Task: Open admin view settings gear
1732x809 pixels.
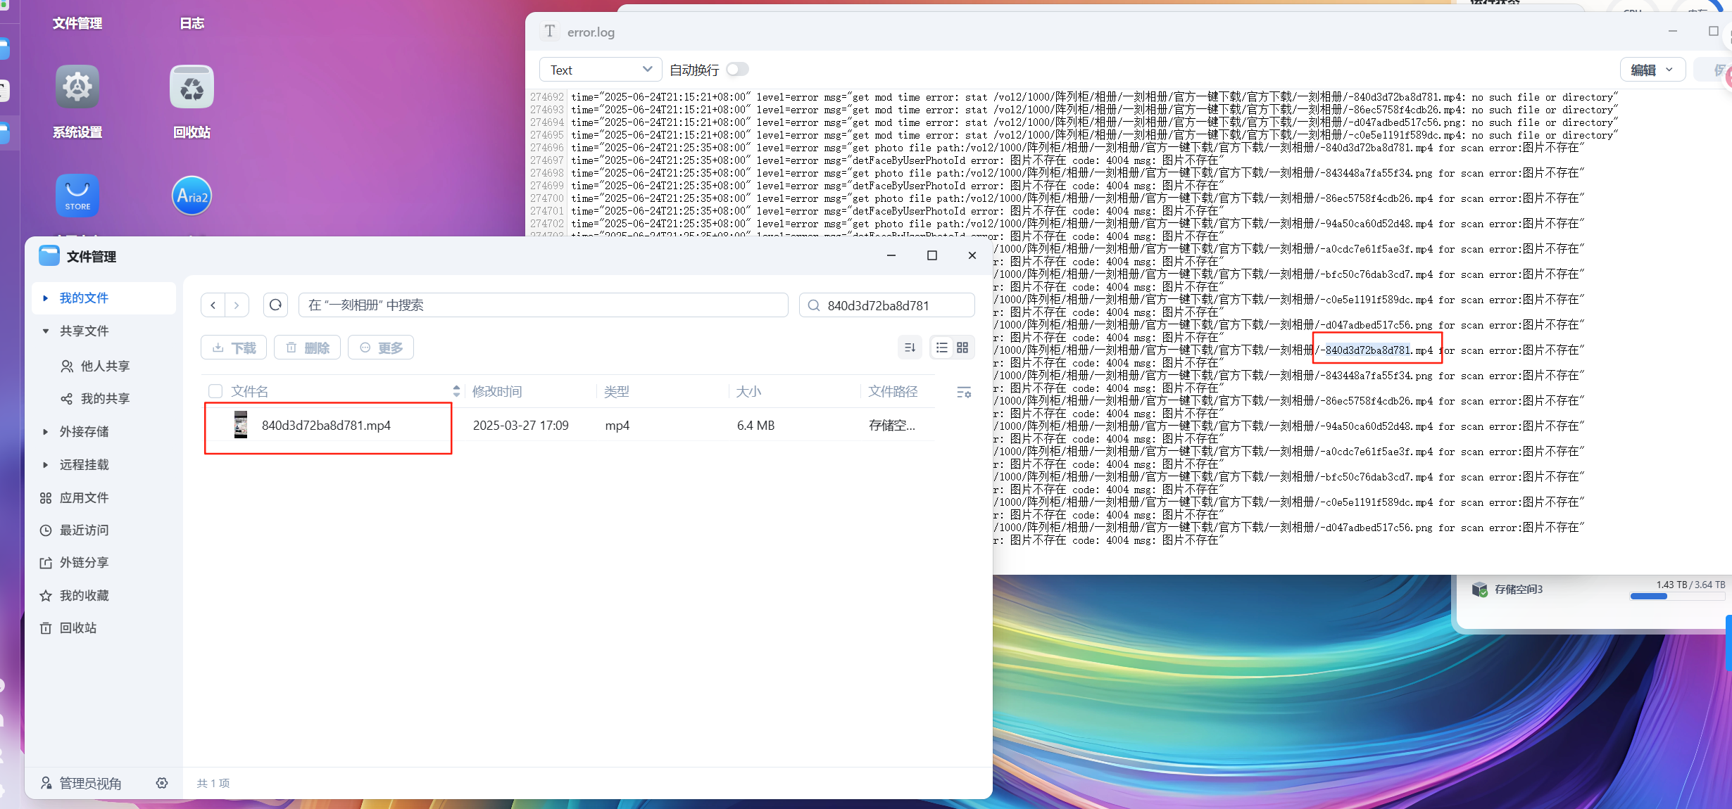Action: point(162,783)
